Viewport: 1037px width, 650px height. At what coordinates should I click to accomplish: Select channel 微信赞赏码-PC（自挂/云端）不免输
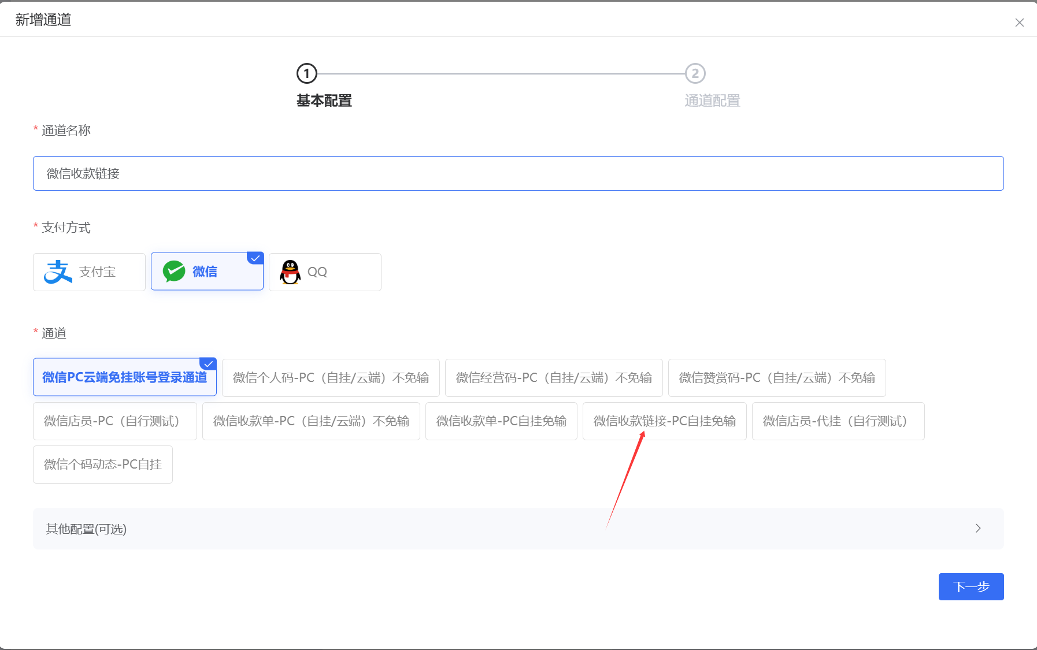(777, 378)
